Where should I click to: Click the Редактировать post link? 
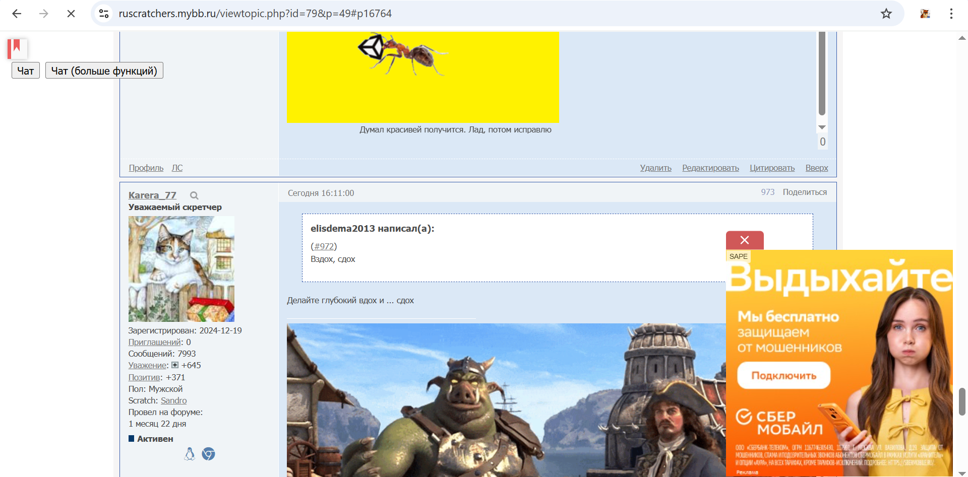click(x=710, y=168)
